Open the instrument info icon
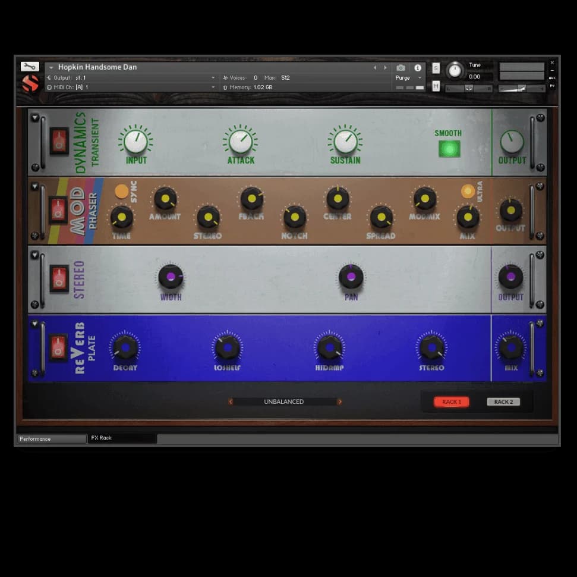This screenshot has width=577, height=577. (x=418, y=68)
